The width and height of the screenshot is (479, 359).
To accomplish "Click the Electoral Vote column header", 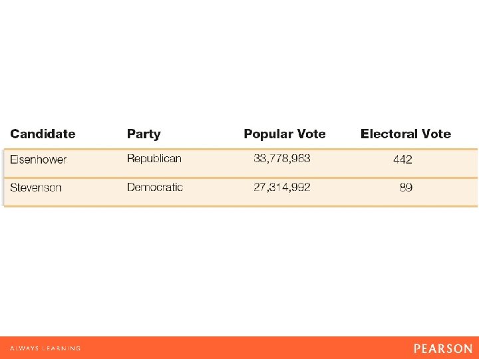I will click(406, 134).
